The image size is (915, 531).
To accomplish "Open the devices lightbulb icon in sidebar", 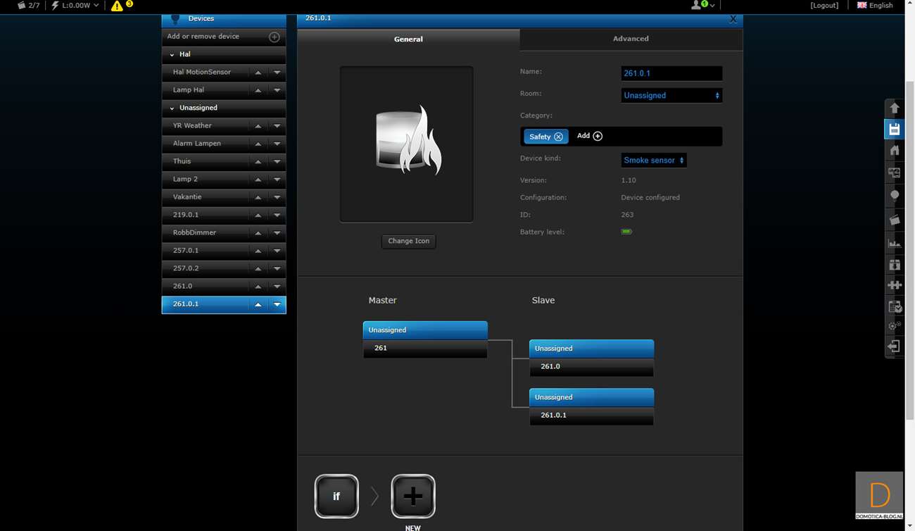I will [x=894, y=195].
